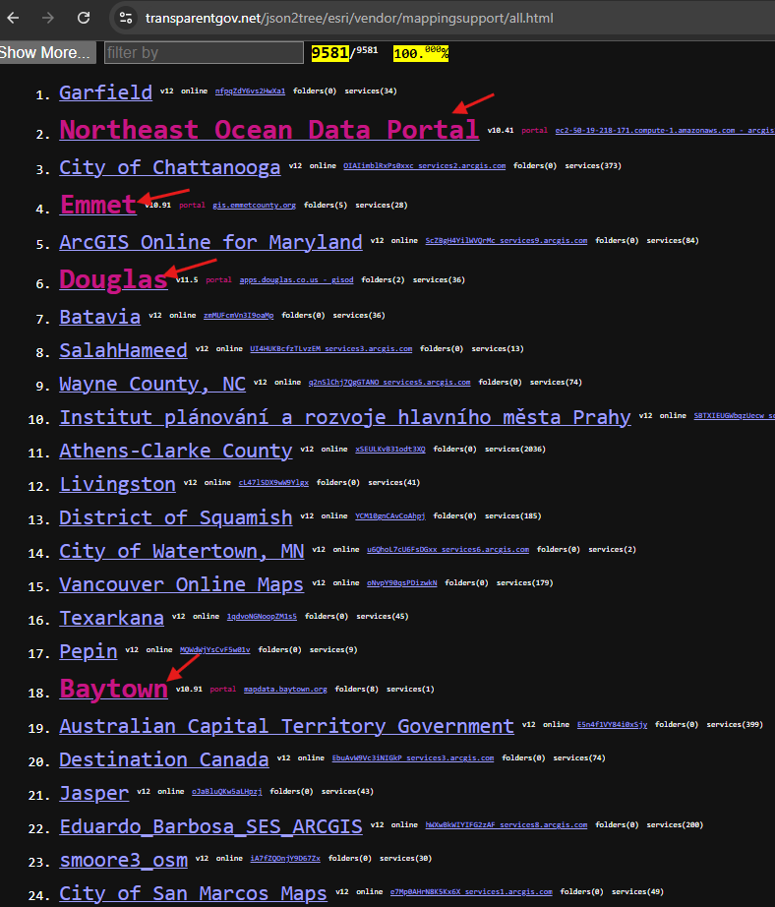This screenshot has height=907, width=775.
Task: Open the Douglas portal link
Action: coord(114,279)
